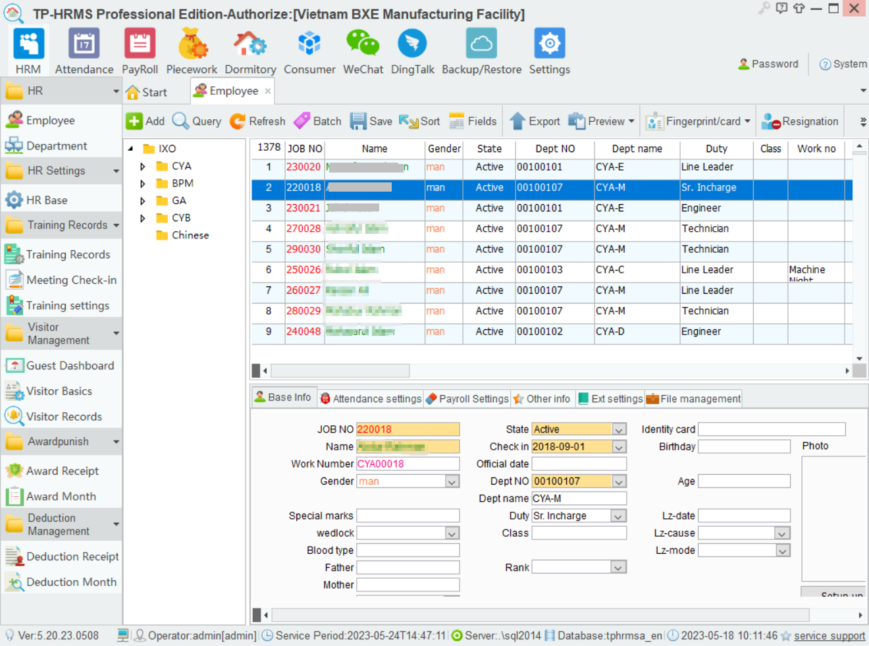Screen dimensions: 869x646
Task: Switch to Ext settings tab
Action: click(610, 398)
